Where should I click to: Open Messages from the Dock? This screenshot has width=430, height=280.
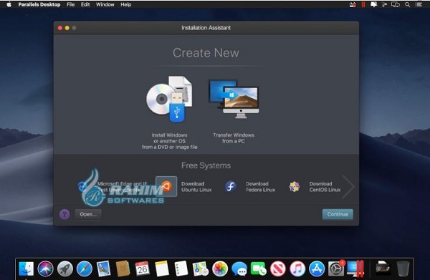click(x=239, y=269)
